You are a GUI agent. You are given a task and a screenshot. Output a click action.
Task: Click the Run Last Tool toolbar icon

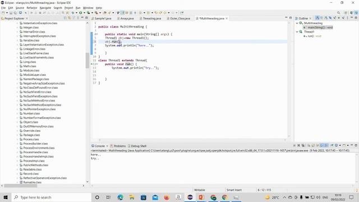point(96,13)
